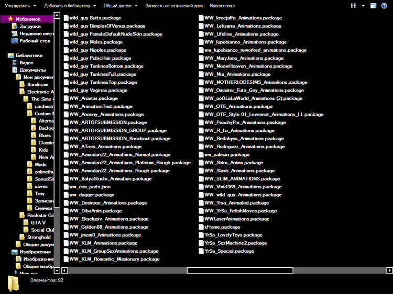
Task: Select file WW_Redabyss_Animations.package
Action: pos(242,139)
